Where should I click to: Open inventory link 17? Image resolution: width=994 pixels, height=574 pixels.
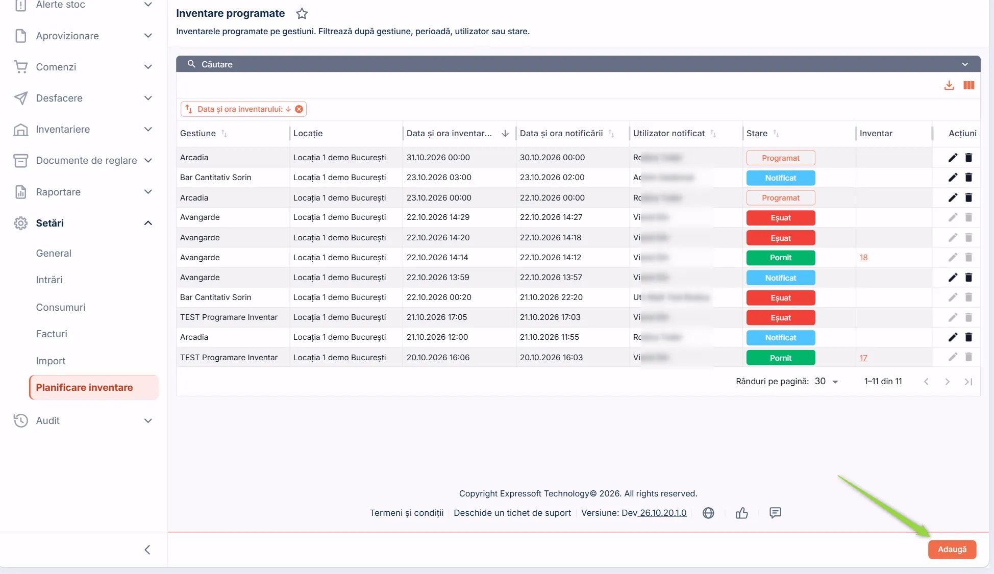pos(863,358)
